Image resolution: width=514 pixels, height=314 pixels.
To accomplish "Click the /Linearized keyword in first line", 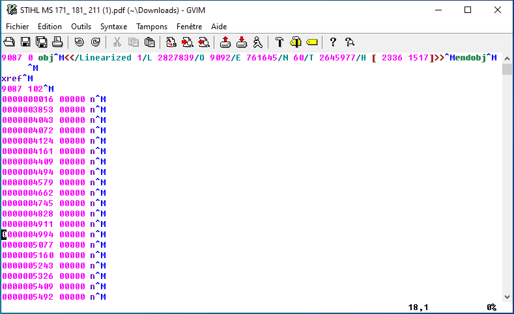I will [x=103, y=58].
